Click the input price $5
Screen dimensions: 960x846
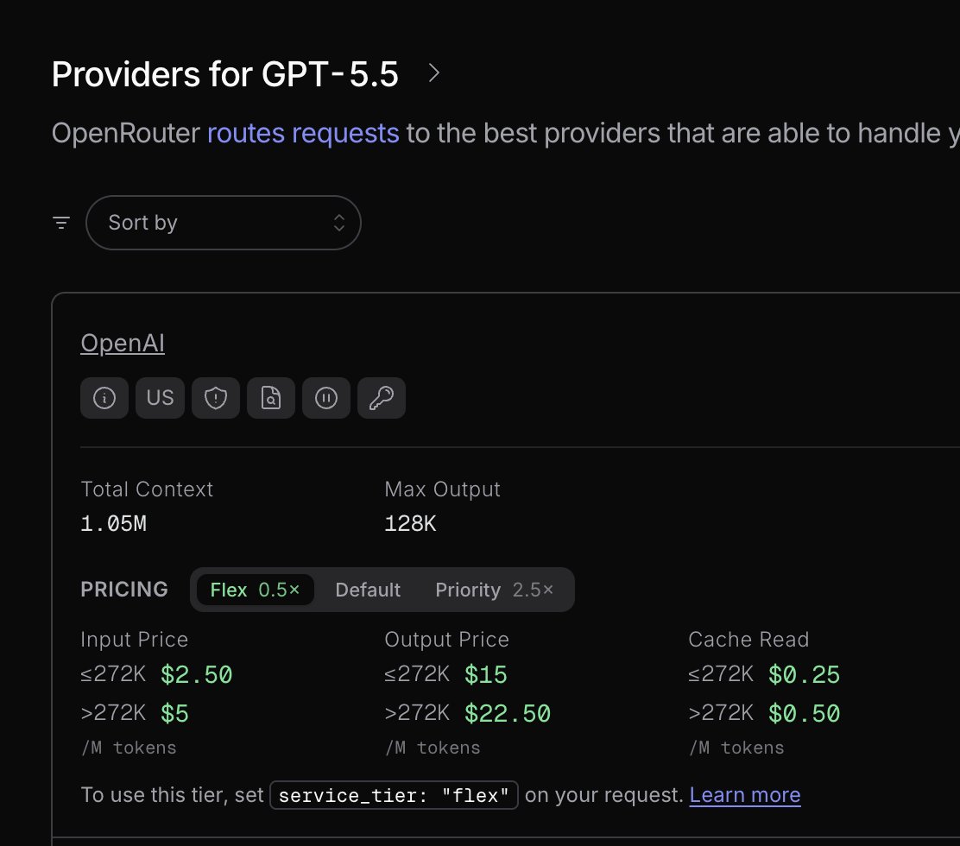pos(174,713)
